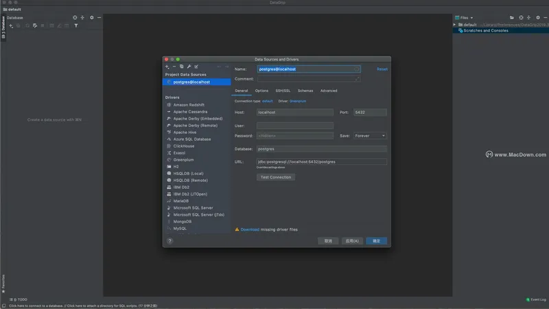Switch to the SSH/SSL tab
Image resolution: width=549 pixels, height=309 pixels.
(283, 91)
